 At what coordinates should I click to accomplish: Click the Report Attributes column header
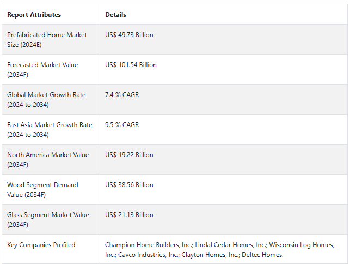[x=34, y=15]
